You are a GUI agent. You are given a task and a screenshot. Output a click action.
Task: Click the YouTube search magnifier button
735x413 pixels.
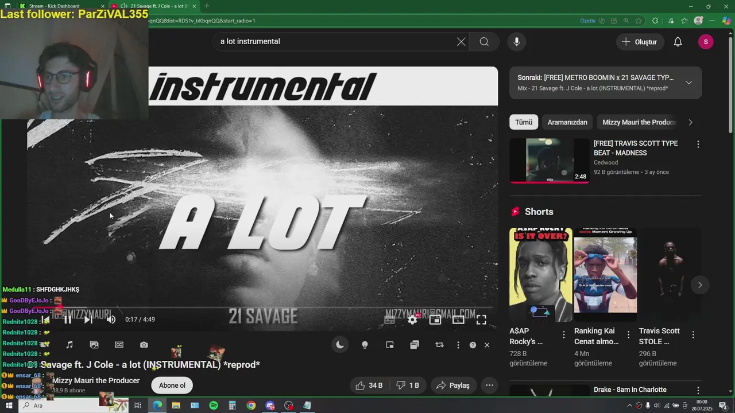(484, 41)
